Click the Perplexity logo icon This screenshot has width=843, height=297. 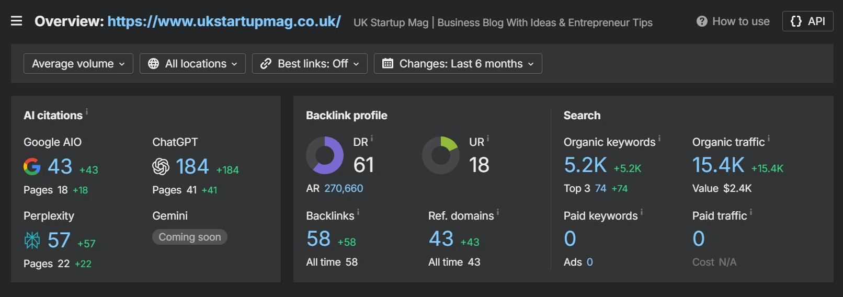pos(32,241)
